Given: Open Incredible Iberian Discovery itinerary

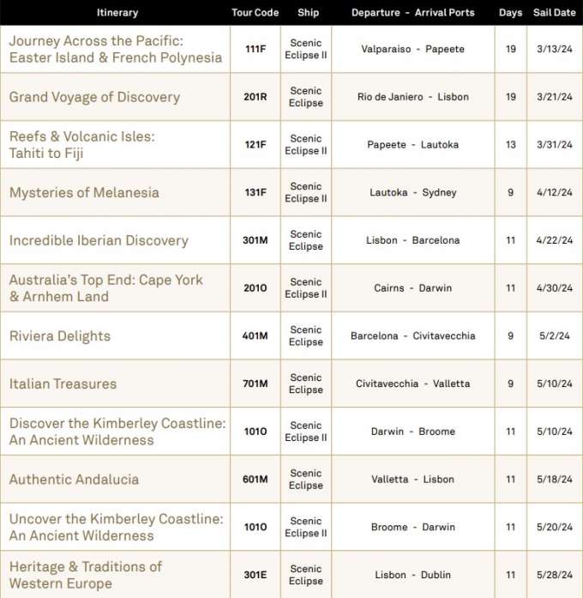Looking at the screenshot, I should (99, 240).
